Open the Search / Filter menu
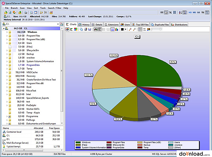 [x=54, y=8]
